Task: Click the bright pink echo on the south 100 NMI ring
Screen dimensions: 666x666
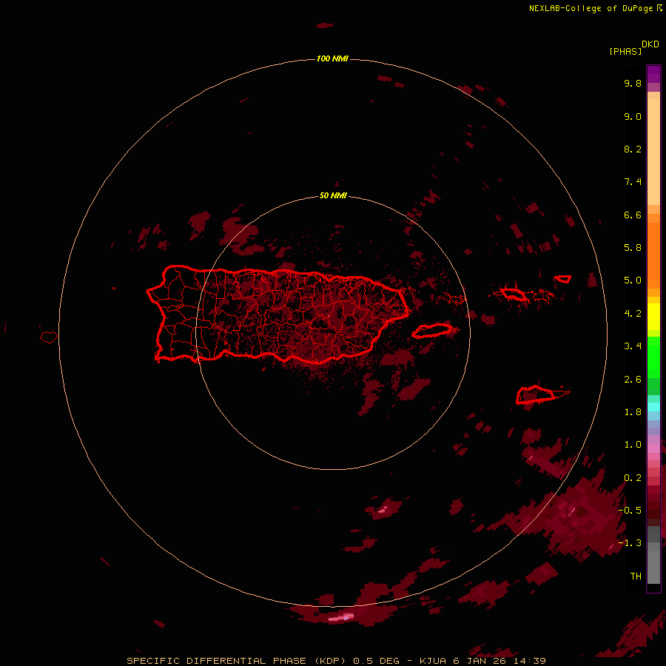Action: pos(341,617)
